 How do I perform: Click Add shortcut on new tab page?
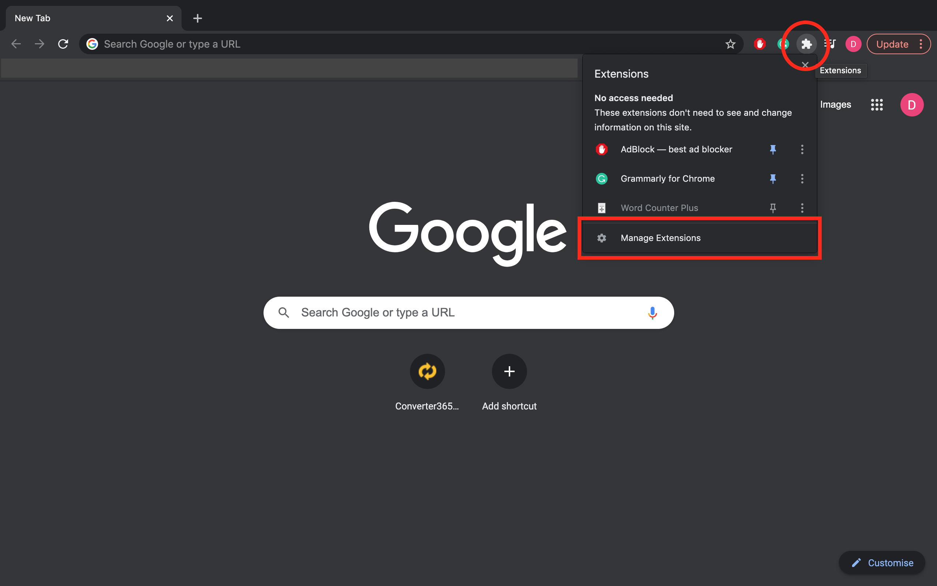click(x=509, y=371)
